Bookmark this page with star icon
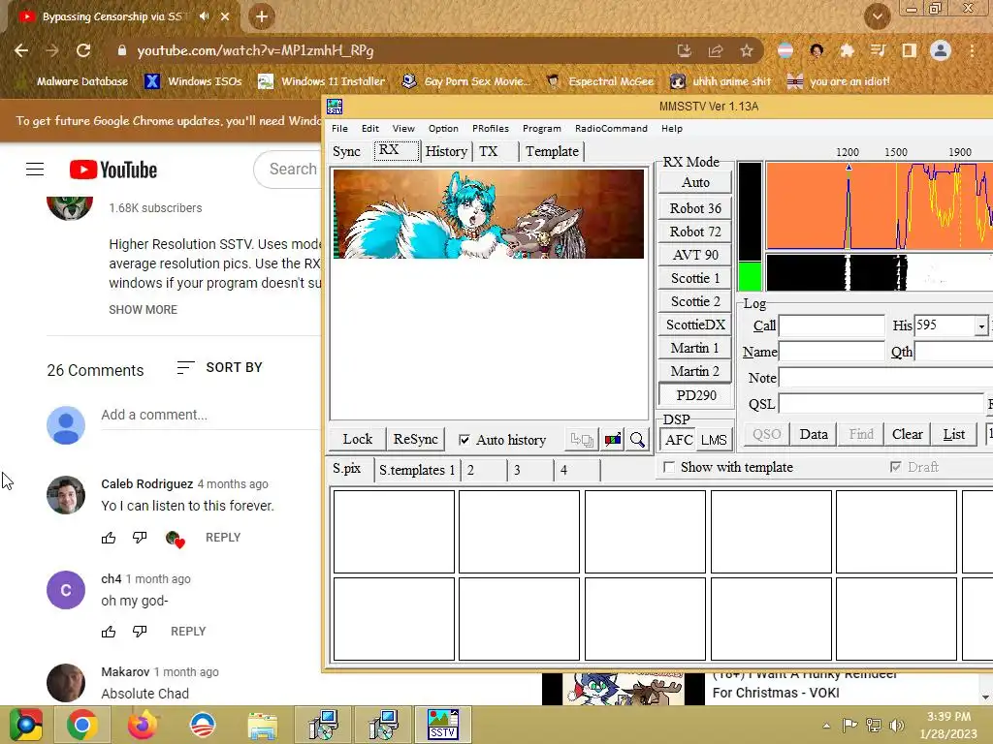993x744 pixels. coord(747,50)
